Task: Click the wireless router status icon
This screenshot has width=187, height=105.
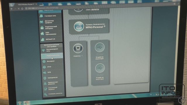Action: pos(79,27)
